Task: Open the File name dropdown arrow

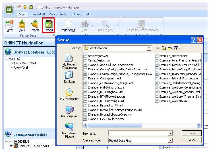Action: coord(170,133)
